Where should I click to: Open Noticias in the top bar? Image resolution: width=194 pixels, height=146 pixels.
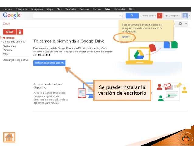point(84,9)
